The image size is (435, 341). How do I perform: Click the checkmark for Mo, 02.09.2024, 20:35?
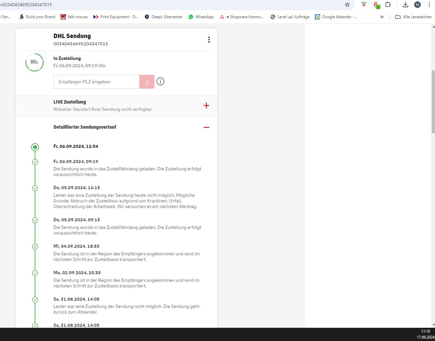click(x=35, y=273)
